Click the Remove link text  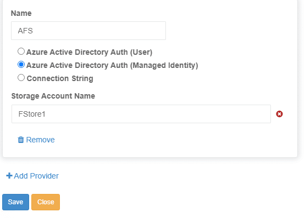pos(41,140)
